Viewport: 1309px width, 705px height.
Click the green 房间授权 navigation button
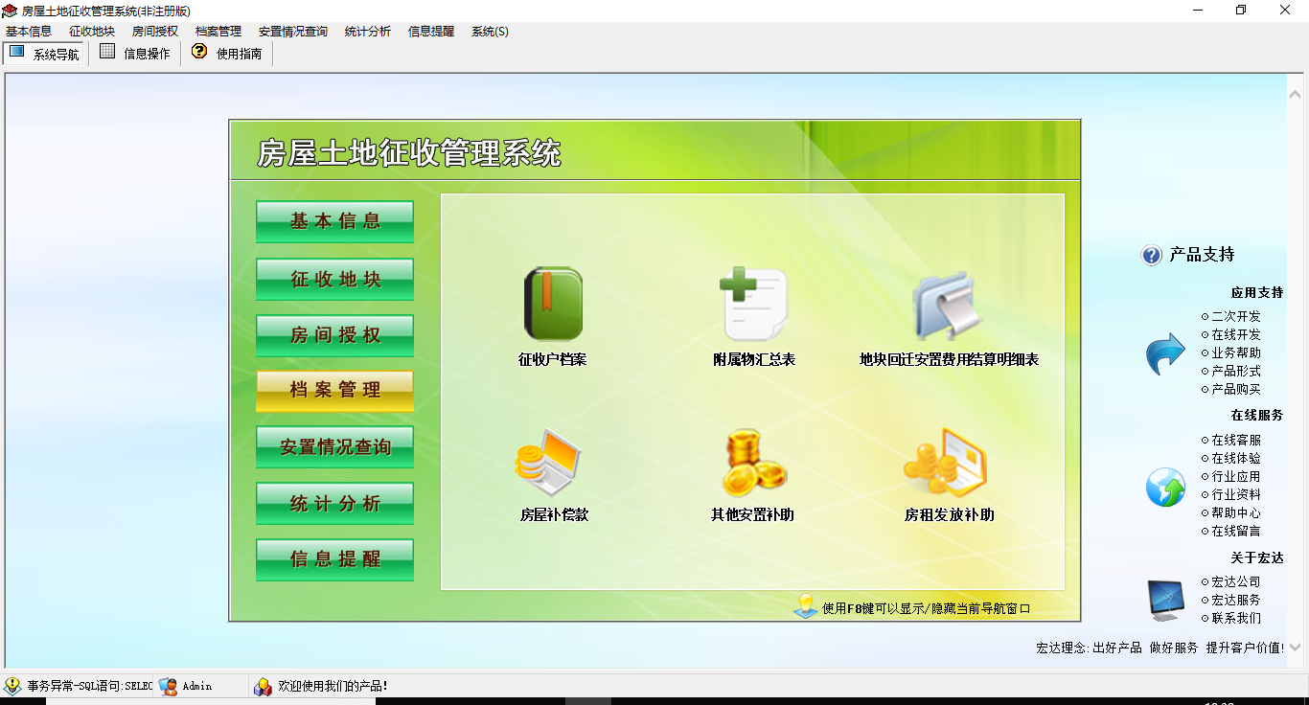[x=335, y=336]
